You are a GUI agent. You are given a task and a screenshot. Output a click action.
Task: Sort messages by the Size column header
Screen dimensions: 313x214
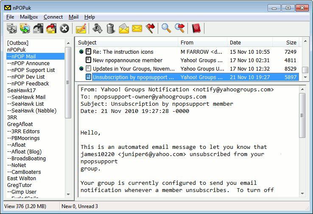click(286, 43)
